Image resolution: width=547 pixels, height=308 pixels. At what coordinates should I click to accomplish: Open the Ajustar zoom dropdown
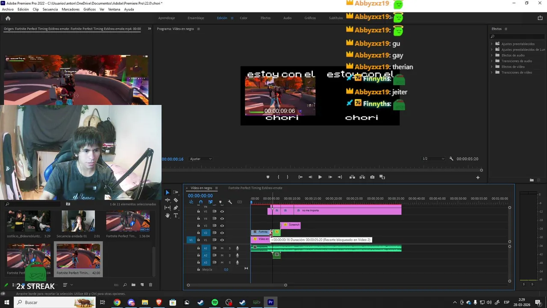[201, 159]
